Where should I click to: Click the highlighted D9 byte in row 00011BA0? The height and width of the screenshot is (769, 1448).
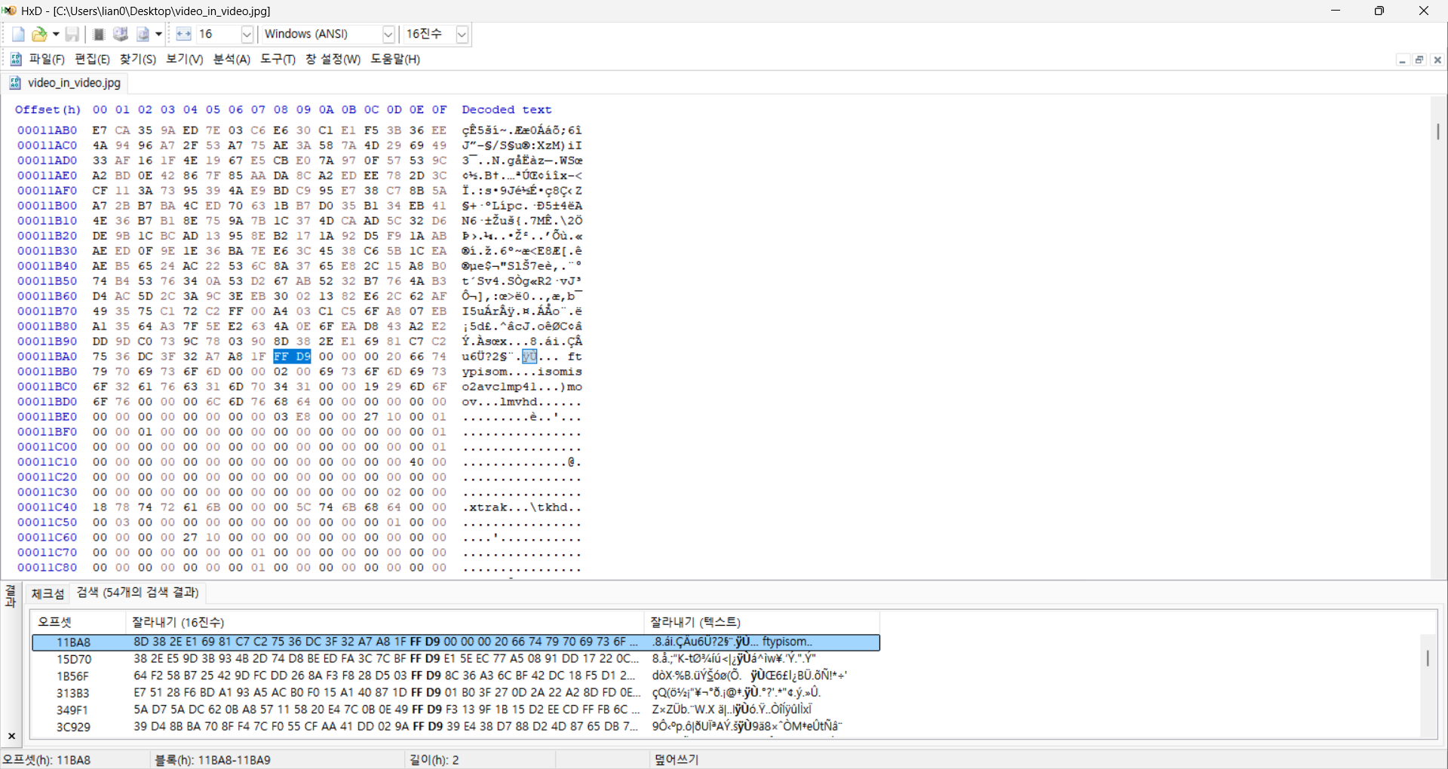[x=303, y=357]
